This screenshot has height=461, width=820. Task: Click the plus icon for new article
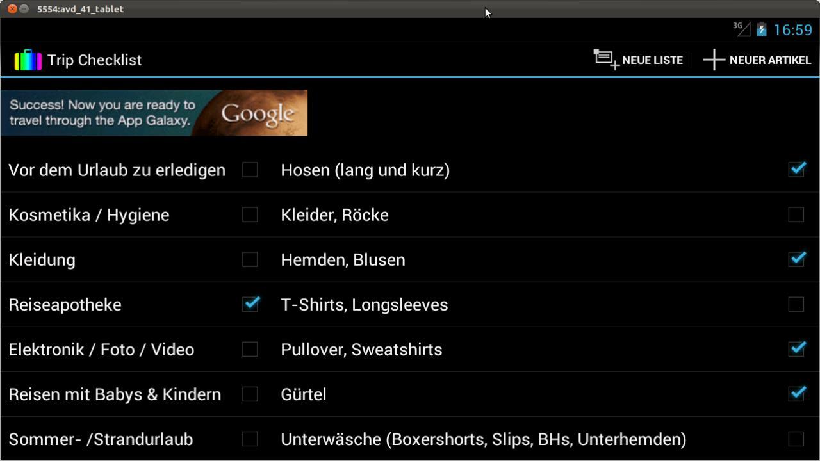coord(714,60)
